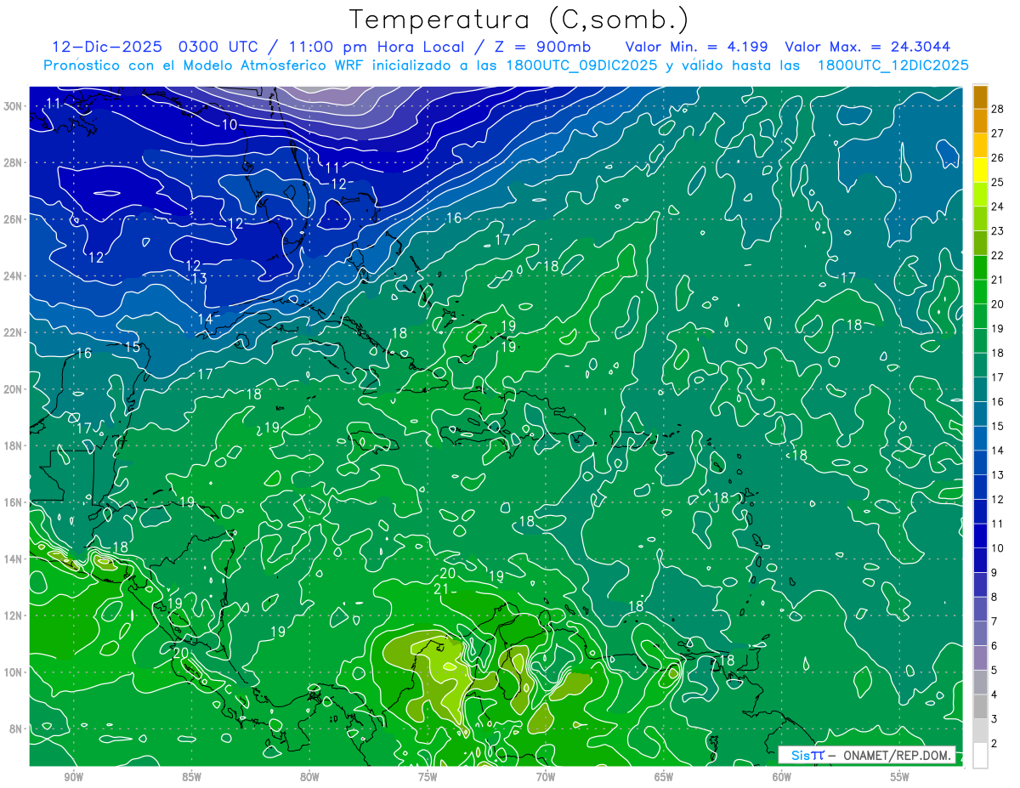This screenshot has height=788, width=1020.
Task: Click the purple swatch between 6 and 7
Action: [x=980, y=633]
